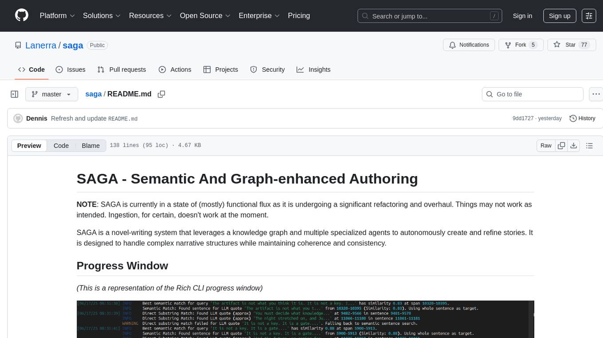Viewport: 603px width, 338px height.
Task: Open the Refresh and update commit message
Action: (94, 119)
